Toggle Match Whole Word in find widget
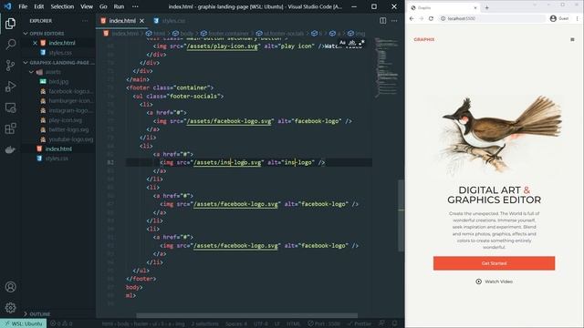 [x=352, y=43]
